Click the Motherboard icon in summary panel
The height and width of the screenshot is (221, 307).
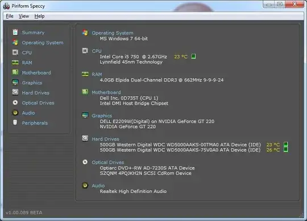pyautogui.click(x=85, y=92)
